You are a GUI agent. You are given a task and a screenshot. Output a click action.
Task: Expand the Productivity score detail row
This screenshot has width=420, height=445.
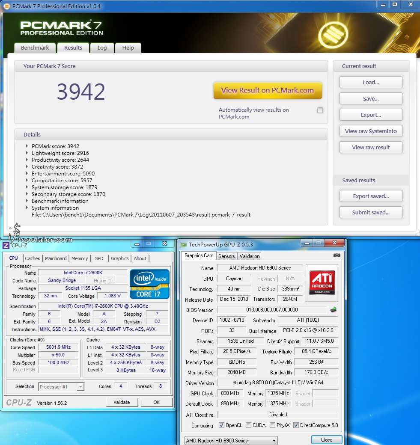[27, 160]
